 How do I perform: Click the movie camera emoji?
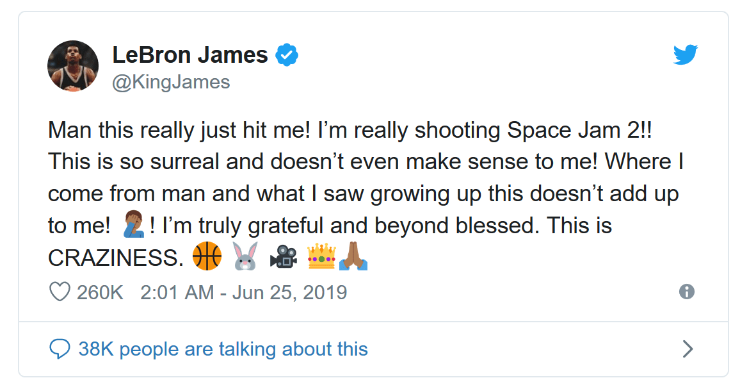pos(283,256)
